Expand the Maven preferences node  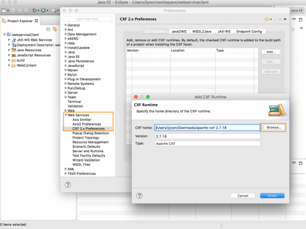(x=66, y=70)
